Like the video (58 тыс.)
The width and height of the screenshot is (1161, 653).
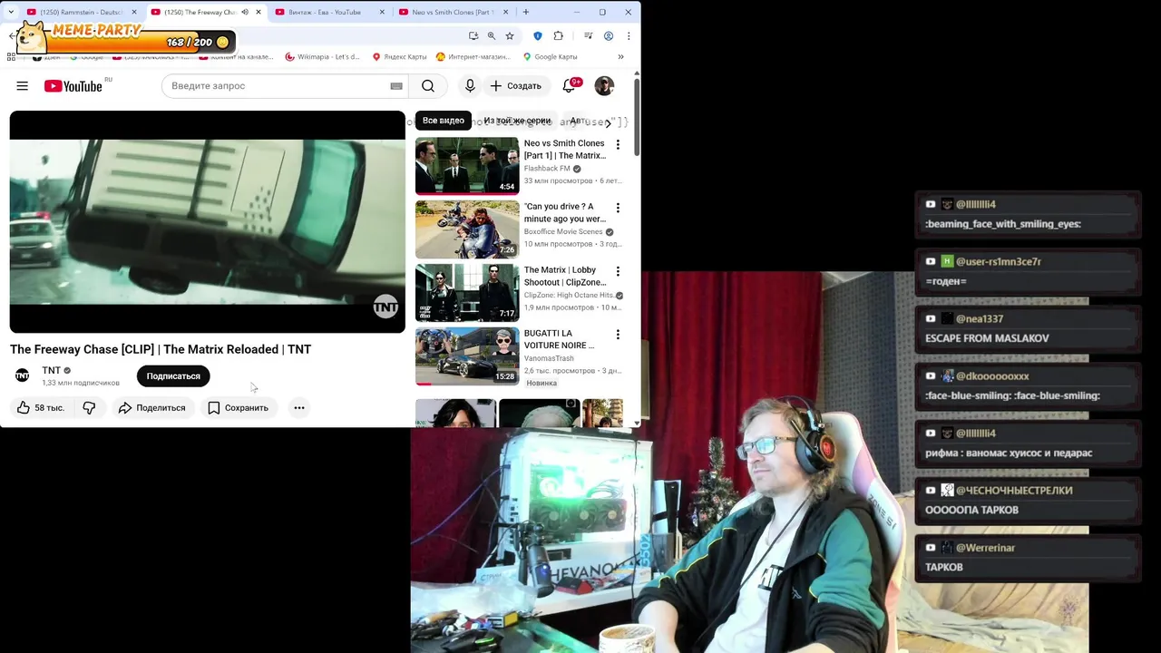coord(41,408)
